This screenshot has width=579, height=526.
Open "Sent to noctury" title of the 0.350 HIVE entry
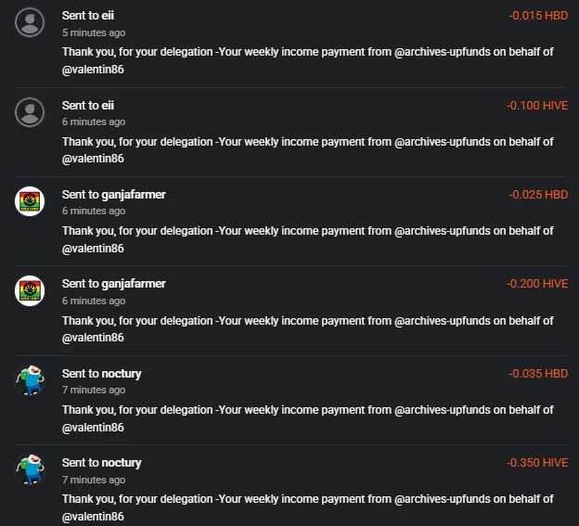(101, 463)
